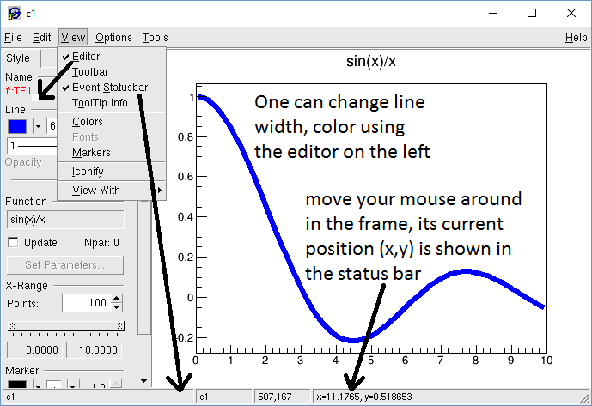The image size is (592, 406).
Task: Enable Toolbar in the View menu
Action: click(x=90, y=72)
